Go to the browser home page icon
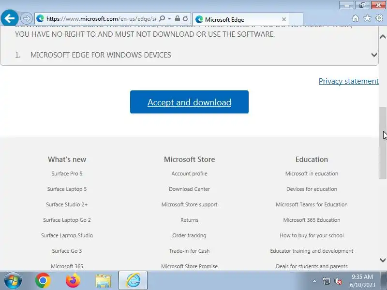 (x=356, y=18)
